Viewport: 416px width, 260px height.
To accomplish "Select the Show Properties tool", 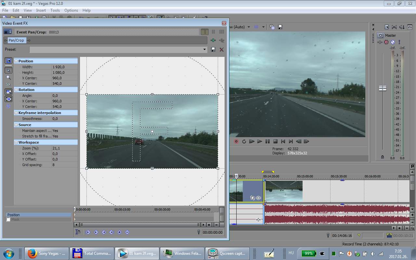I will (x=8, y=61).
